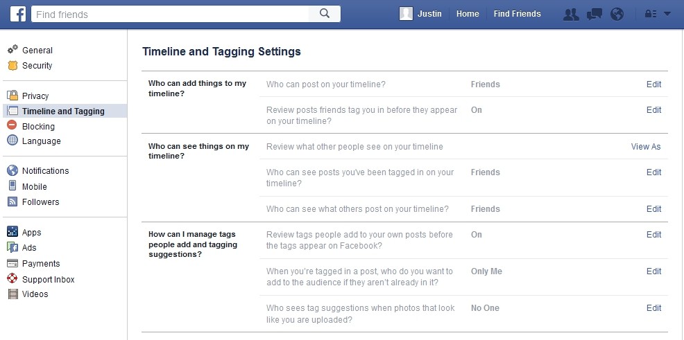Open the Notifications globe icon in header
Image resolution: width=684 pixels, height=340 pixels.
[617, 15]
